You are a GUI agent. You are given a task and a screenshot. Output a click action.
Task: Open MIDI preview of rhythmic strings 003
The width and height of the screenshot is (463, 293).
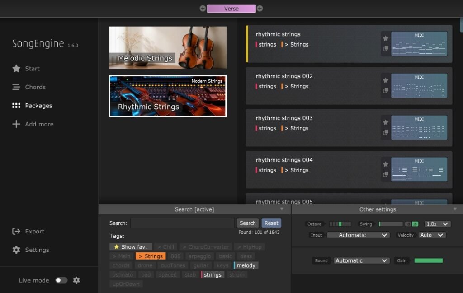pos(419,127)
